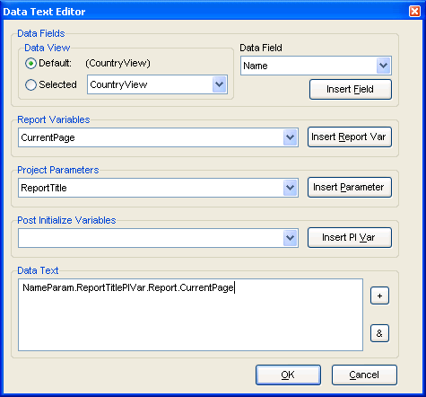
Task: Click inside the Data Text area
Action: tap(190, 315)
